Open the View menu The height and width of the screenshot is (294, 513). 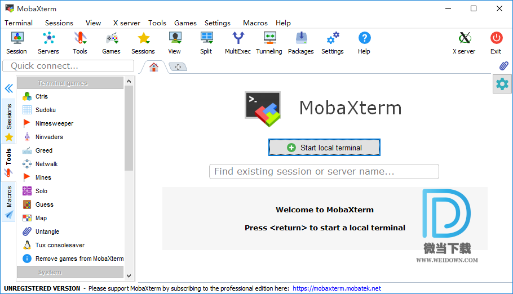click(x=93, y=23)
